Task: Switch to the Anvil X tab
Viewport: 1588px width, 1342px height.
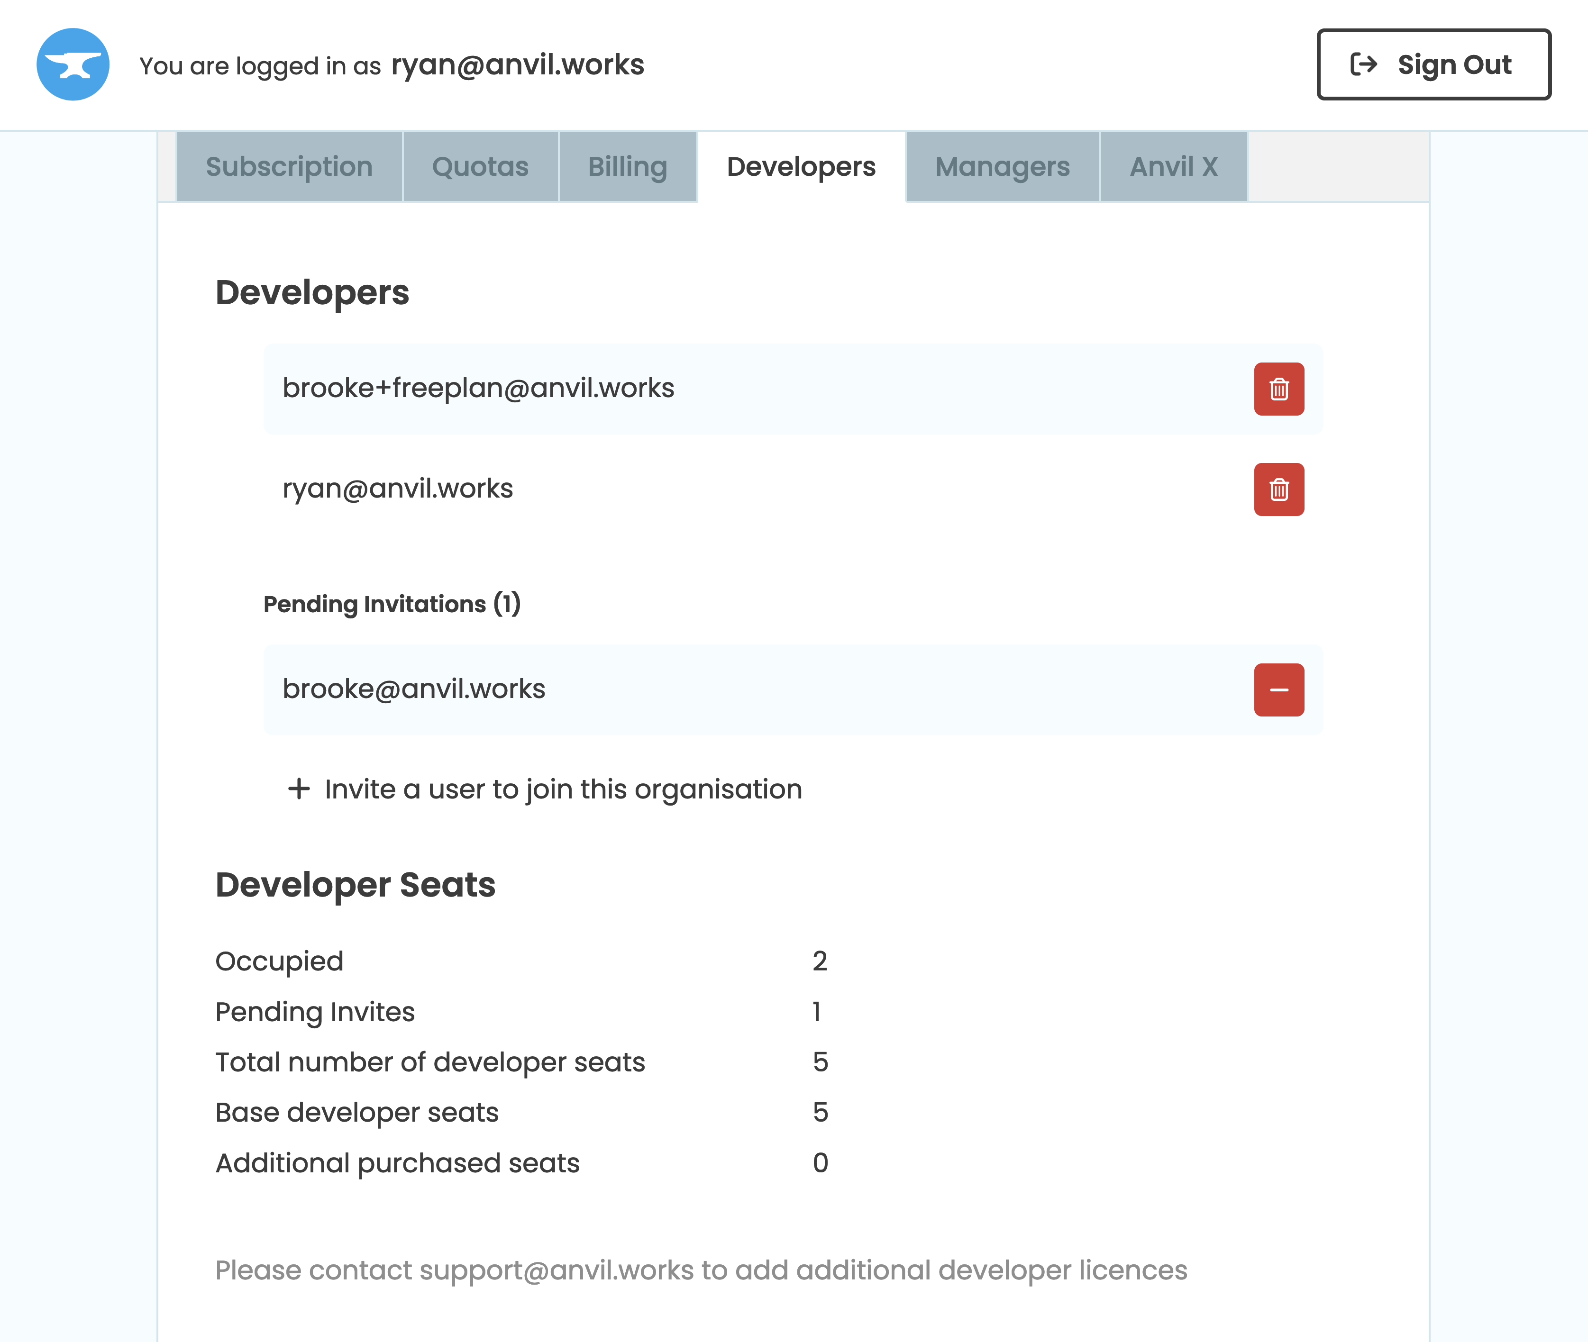Action: (x=1173, y=167)
